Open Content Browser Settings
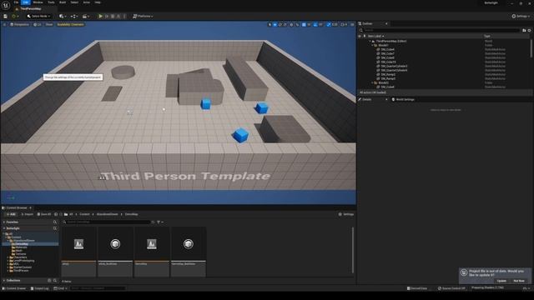 (x=346, y=214)
